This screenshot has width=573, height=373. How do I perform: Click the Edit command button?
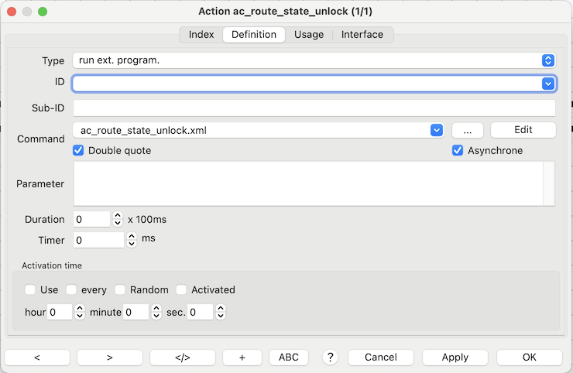pyautogui.click(x=523, y=130)
